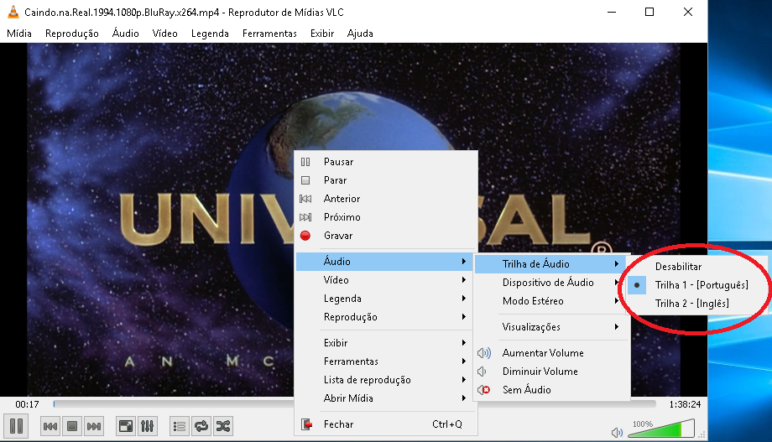Toggle shuffle random playback icon
Image resolution: width=772 pixels, height=442 pixels.
tap(223, 426)
